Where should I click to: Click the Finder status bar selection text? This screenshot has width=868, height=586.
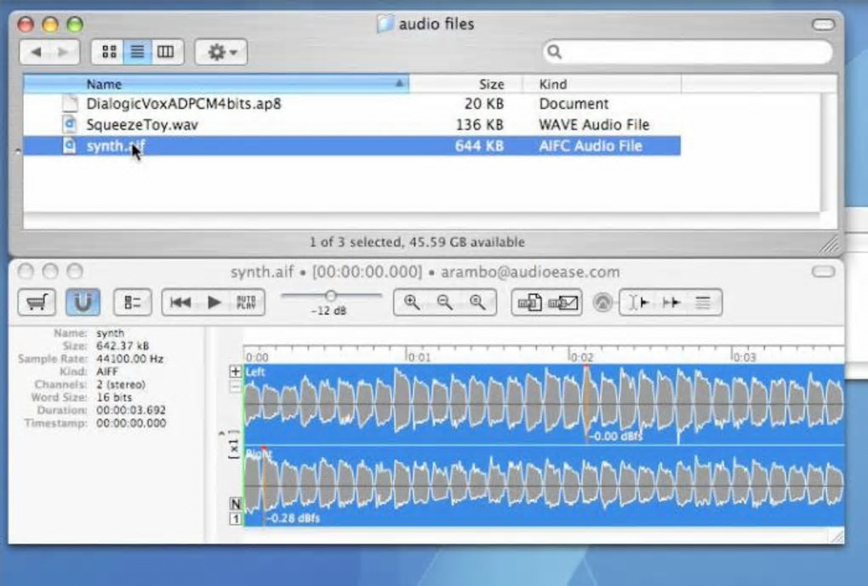coord(417,242)
